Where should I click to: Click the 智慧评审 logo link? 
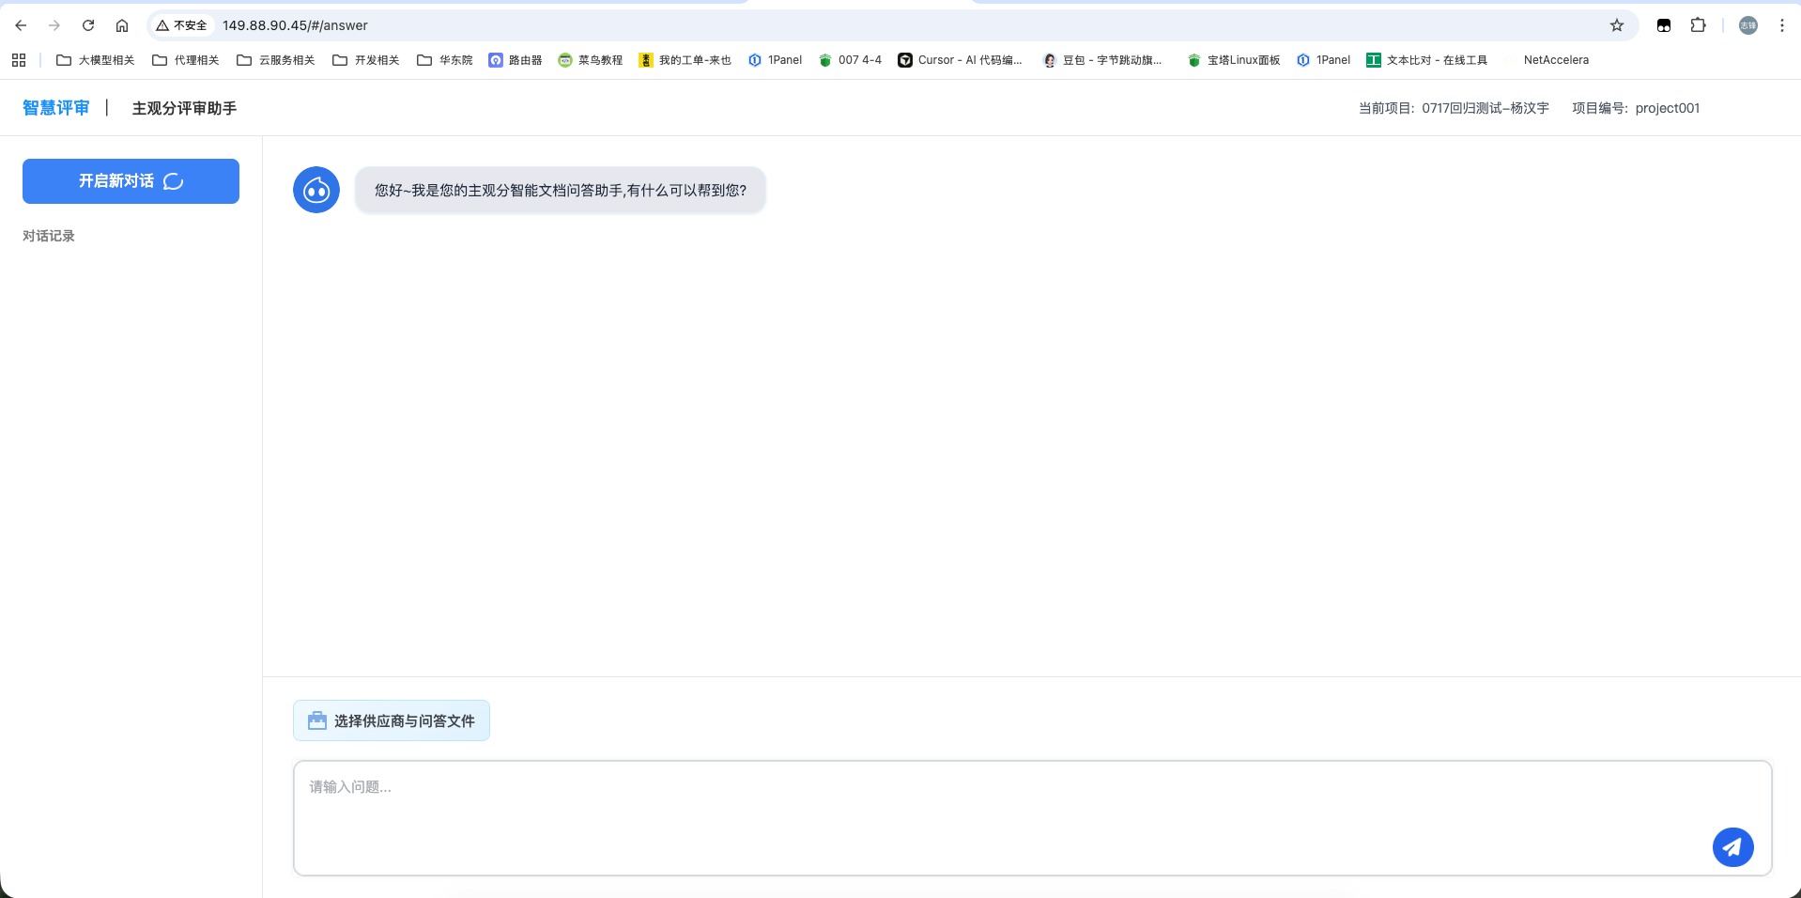pos(56,108)
